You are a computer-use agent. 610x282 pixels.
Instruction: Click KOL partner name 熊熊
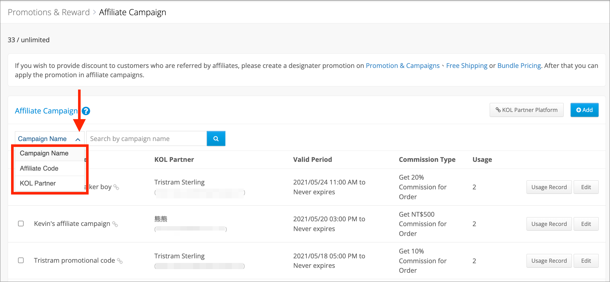pyautogui.click(x=161, y=219)
